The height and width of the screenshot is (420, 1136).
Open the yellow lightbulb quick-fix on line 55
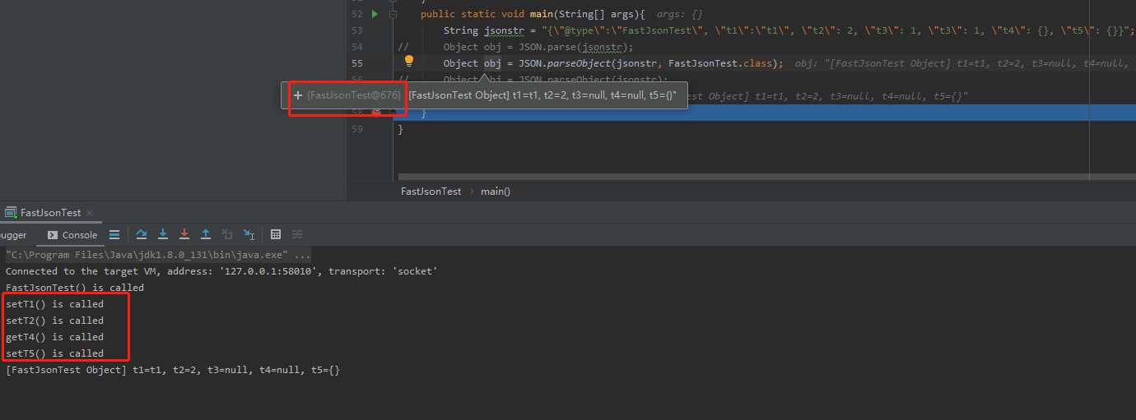click(408, 60)
